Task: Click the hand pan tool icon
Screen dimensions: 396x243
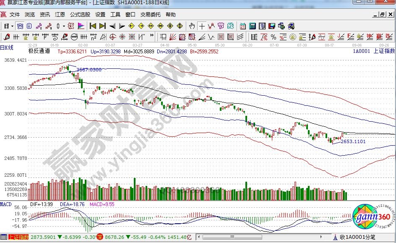Action: (192, 26)
